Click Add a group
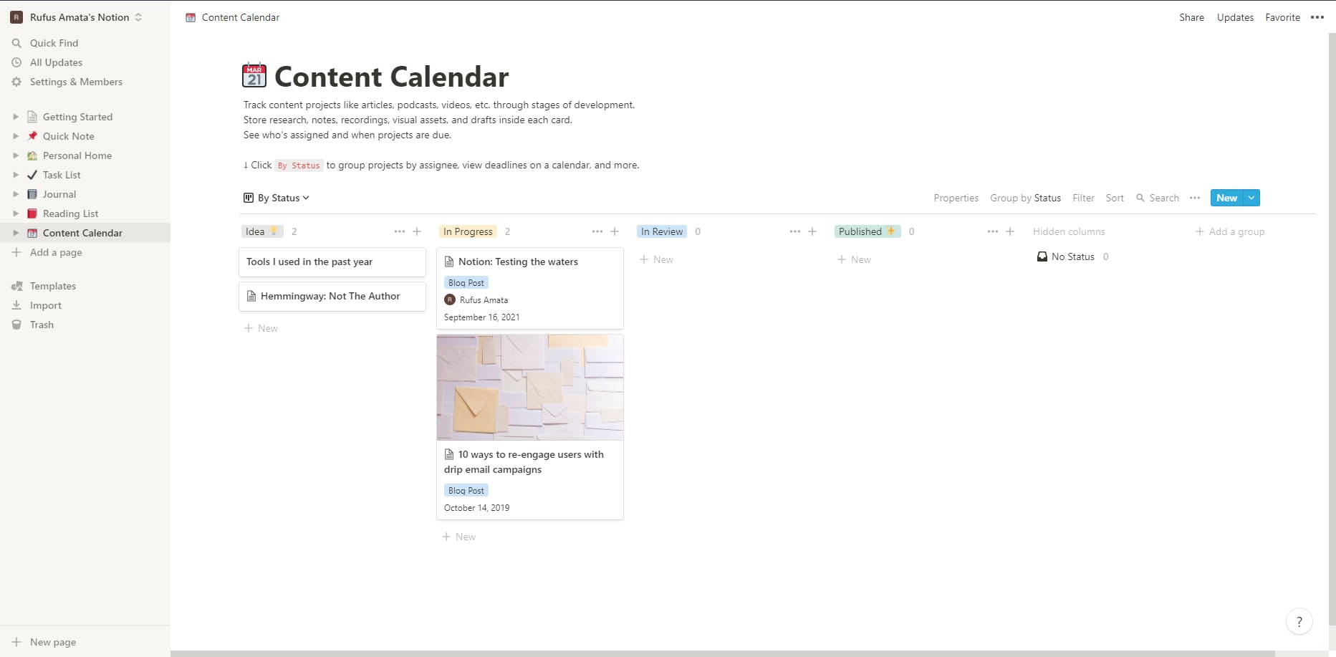 point(1230,231)
